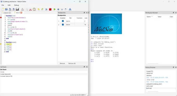Float the Call Stack panel
Screen dimensions: 177x96
pos(84,67)
